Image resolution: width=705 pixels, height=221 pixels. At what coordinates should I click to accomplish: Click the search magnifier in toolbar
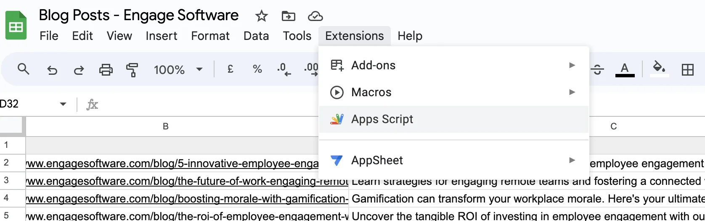coord(24,69)
